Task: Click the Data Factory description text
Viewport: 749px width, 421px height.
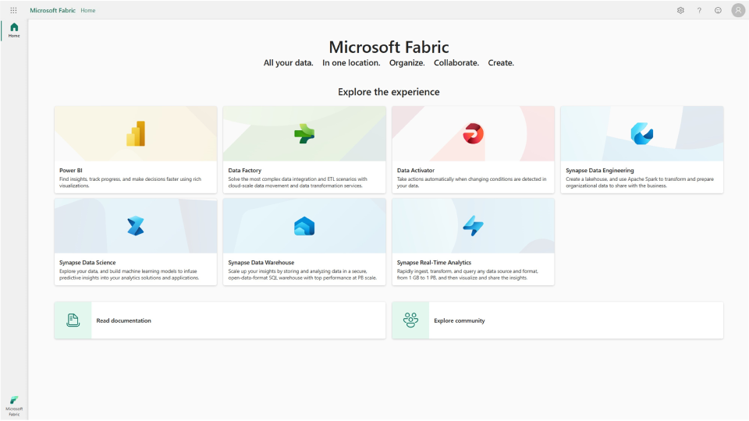Action: click(x=297, y=182)
